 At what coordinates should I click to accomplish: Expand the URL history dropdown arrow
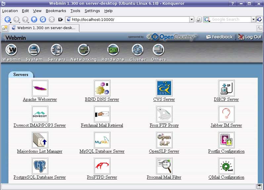pos(192,20)
